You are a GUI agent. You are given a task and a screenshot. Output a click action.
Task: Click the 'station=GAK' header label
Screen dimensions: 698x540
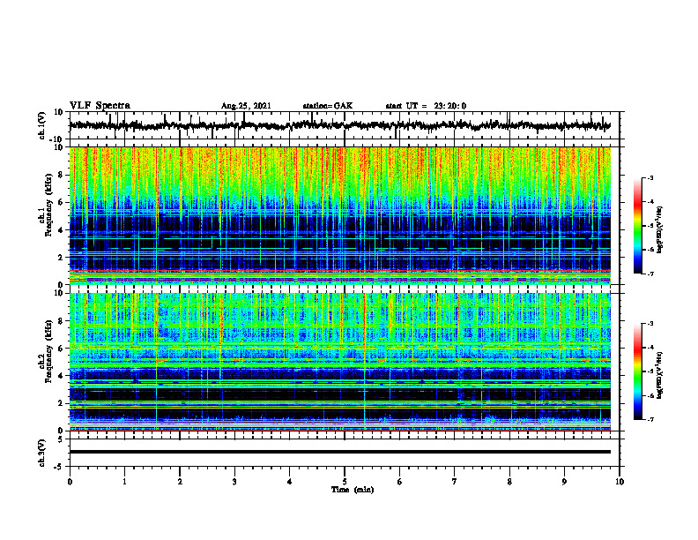click(x=328, y=106)
